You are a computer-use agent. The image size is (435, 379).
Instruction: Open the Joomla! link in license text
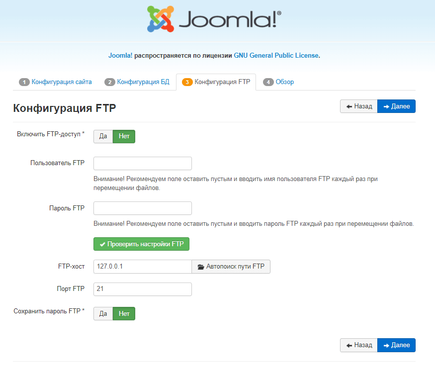(x=120, y=56)
